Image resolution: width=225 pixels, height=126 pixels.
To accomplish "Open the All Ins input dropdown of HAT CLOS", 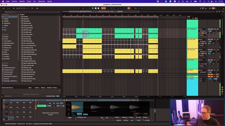I will [203, 40].
